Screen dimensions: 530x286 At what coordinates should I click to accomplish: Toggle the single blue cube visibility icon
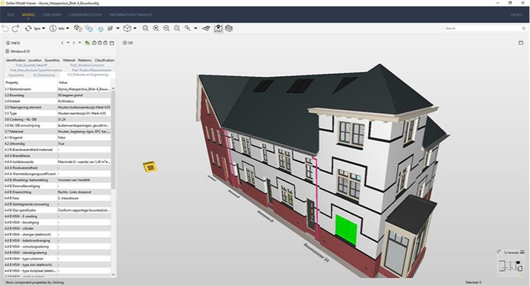point(101,29)
